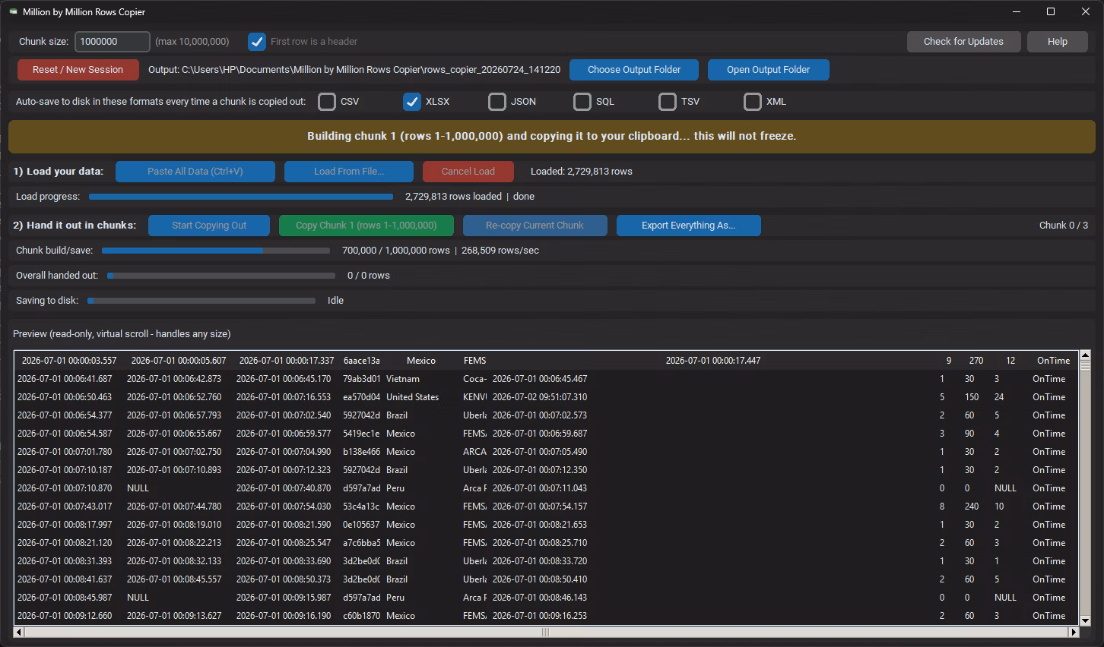The width and height of the screenshot is (1104, 647).
Task: Select preview cell 'b138e466'
Action: pyautogui.click(x=361, y=452)
